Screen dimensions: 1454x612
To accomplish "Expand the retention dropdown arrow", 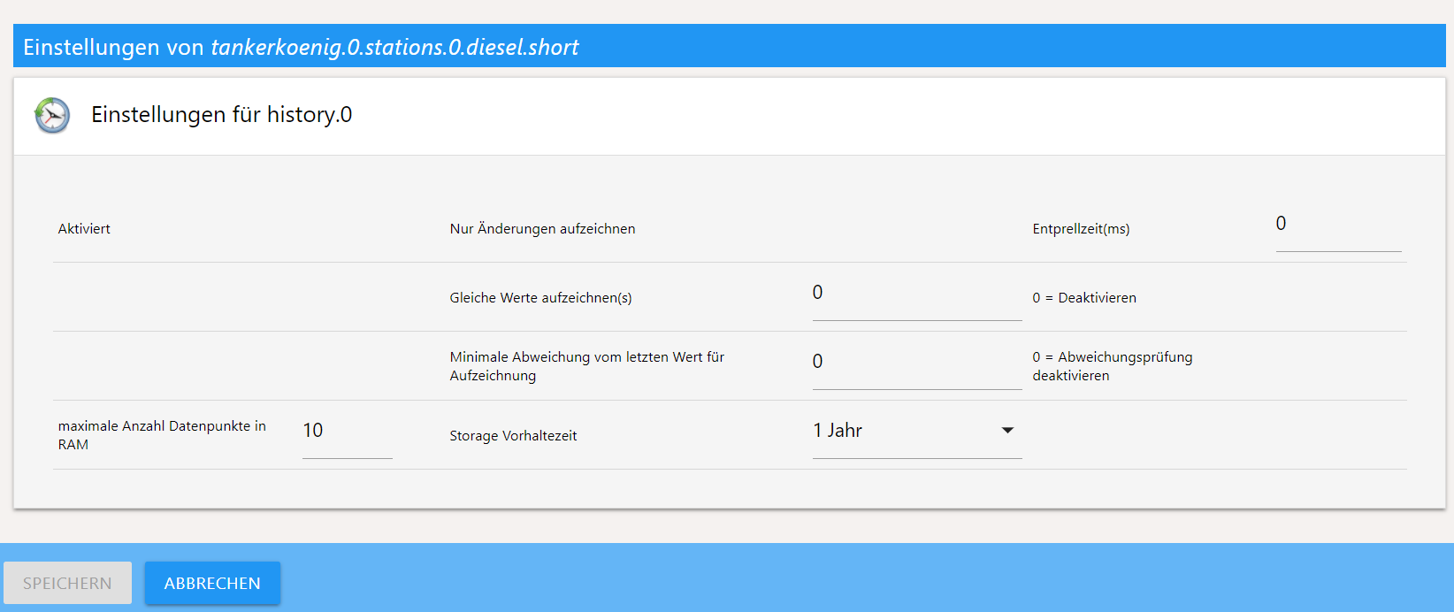I will pyautogui.click(x=1006, y=431).
